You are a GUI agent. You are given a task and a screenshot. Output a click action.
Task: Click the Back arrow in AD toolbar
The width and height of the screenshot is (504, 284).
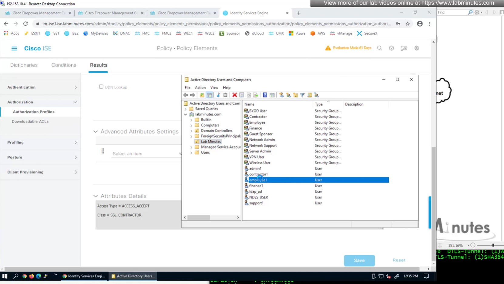(x=186, y=95)
